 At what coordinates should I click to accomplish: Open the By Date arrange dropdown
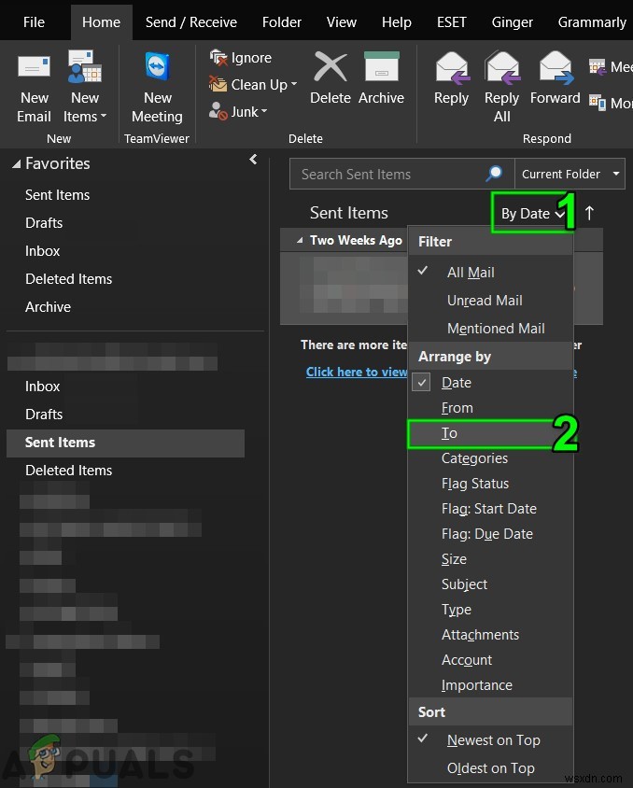[532, 213]
